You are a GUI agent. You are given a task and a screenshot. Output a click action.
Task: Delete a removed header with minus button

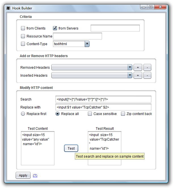click(147, 67)
